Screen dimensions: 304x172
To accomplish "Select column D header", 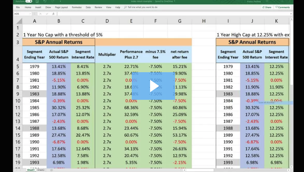I will tap(107, 21).
